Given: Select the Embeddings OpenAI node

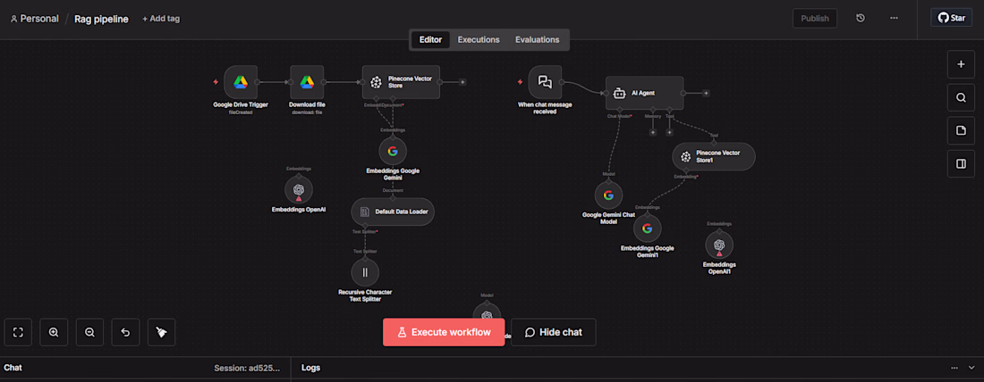Looking at the screenshot, I should (299, 189).
